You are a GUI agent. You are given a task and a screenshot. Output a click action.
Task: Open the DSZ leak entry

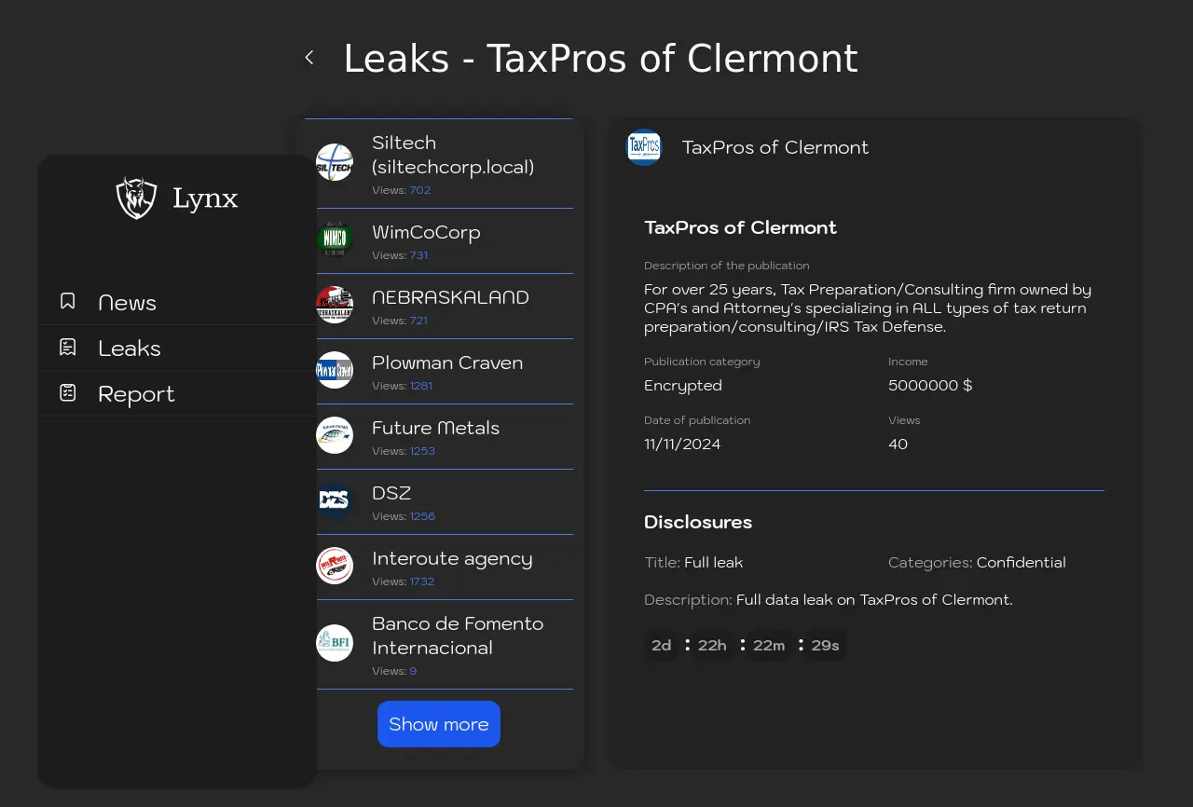click(391, 494)
